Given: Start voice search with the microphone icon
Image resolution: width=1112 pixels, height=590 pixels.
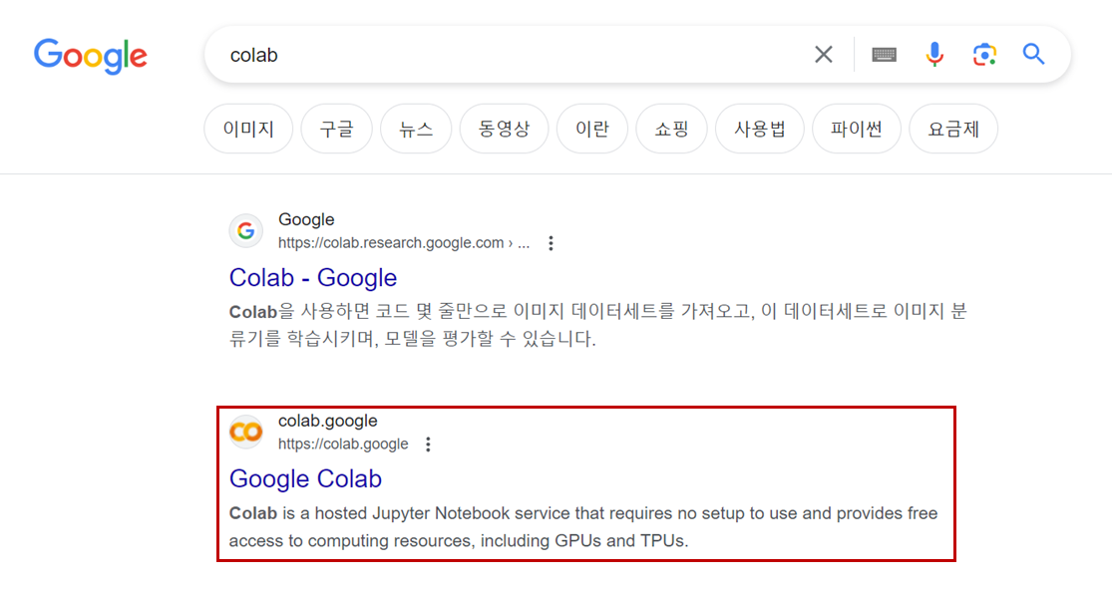Looking at the screenshot, I should click(934, 55).
